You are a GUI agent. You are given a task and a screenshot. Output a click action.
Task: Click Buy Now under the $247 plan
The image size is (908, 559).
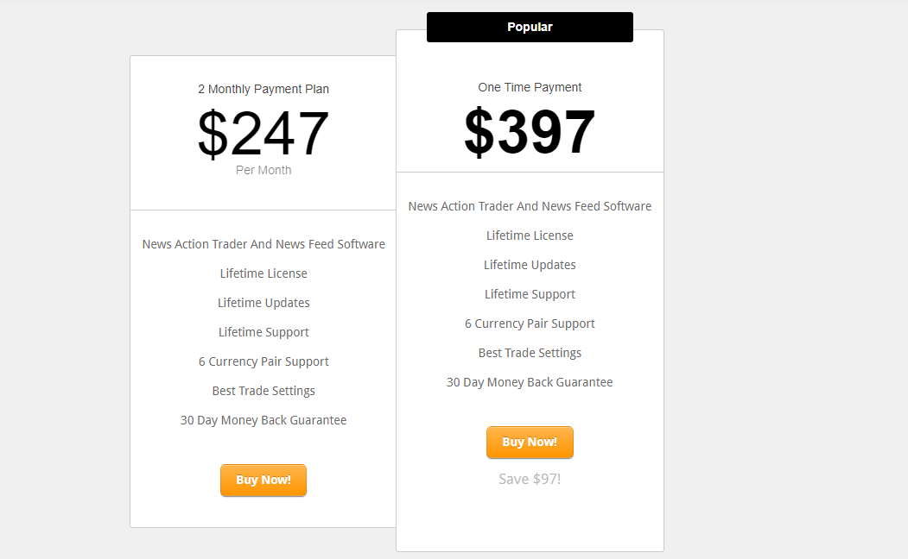[x=264, y=480]
